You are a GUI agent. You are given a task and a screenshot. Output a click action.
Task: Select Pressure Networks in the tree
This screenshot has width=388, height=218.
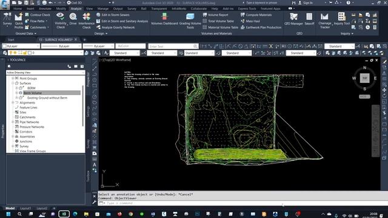point(32,127)
